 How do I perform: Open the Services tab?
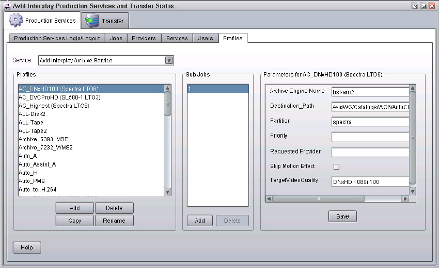(177, 38)
